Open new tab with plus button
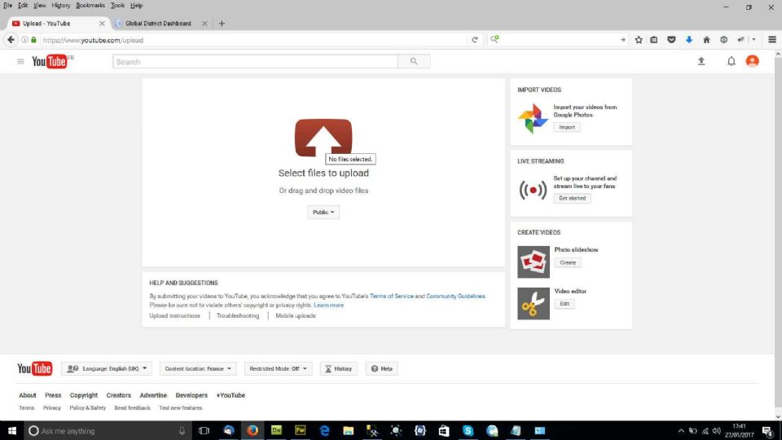Screen dimensions: 782x440 222,24
